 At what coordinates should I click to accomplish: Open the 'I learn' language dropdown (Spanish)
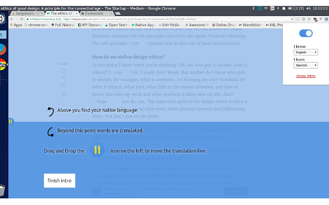click(x=306, y=65)
